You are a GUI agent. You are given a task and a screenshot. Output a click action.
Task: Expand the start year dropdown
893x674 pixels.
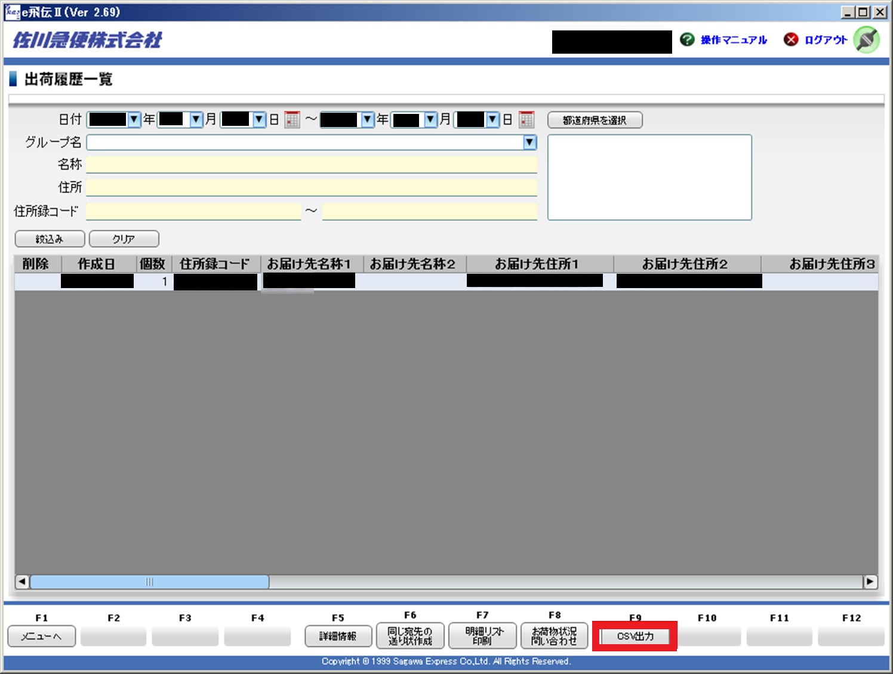134,120
